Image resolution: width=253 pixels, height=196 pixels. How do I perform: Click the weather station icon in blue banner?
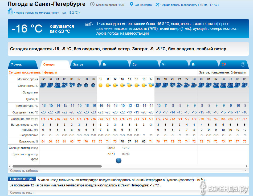click(x=88, y=24)
